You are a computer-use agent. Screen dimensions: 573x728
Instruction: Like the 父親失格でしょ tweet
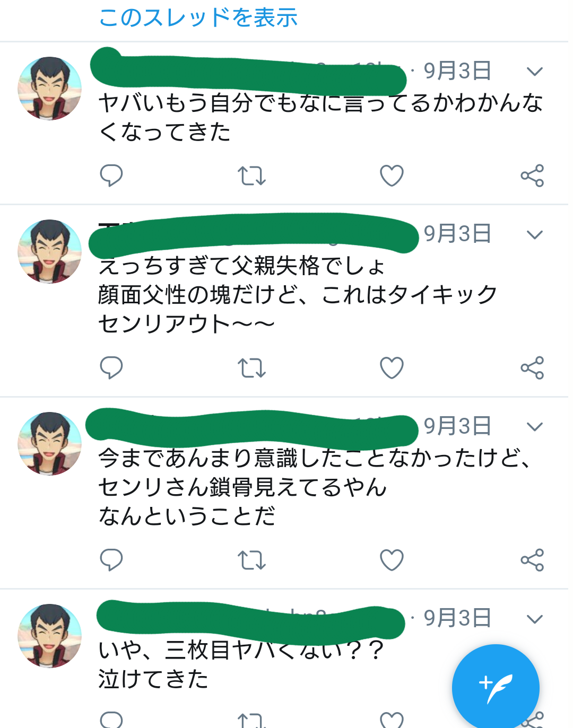click(x=392, y=367)
